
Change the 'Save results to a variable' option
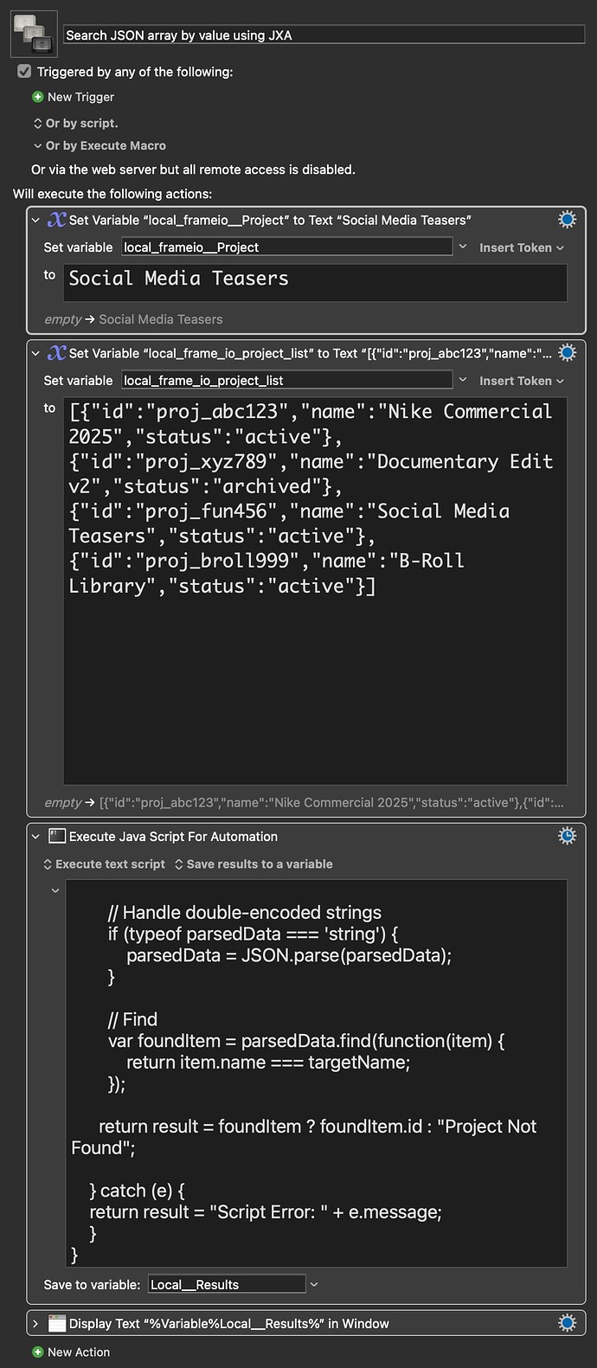[254, 864]
